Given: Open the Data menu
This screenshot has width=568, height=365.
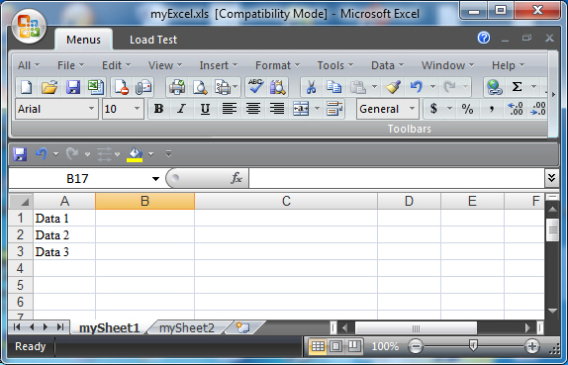Looking at the screenshot, I should pyautogui.click(x=387, y=65).
